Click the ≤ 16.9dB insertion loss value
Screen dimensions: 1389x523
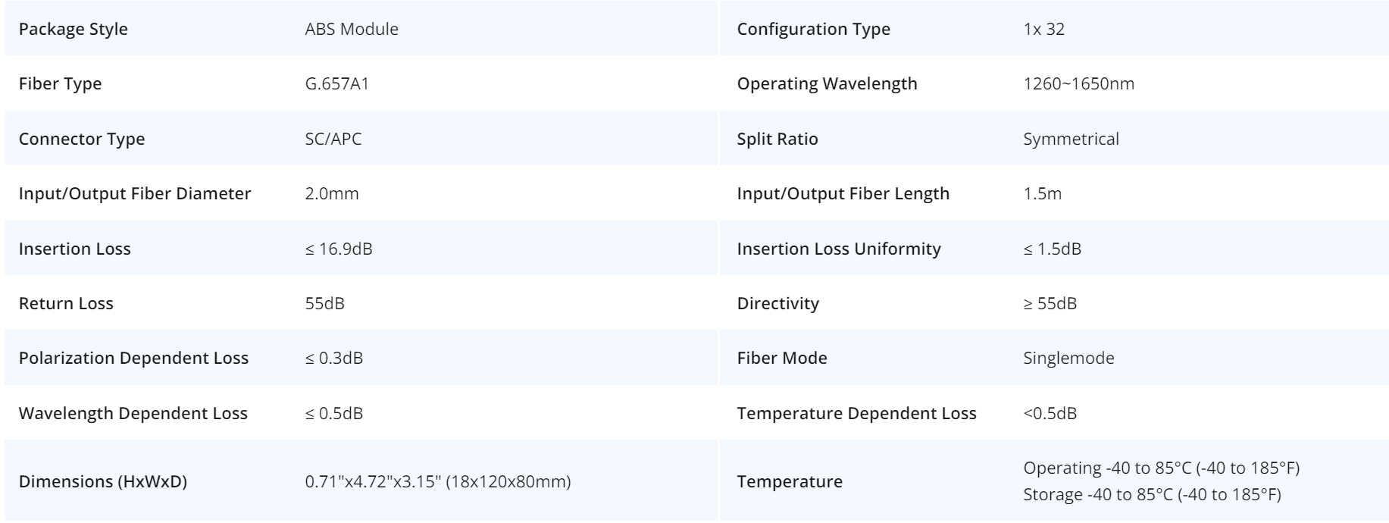(339, 249)
